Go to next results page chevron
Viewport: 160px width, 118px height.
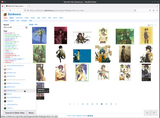[x=116, y=104]
